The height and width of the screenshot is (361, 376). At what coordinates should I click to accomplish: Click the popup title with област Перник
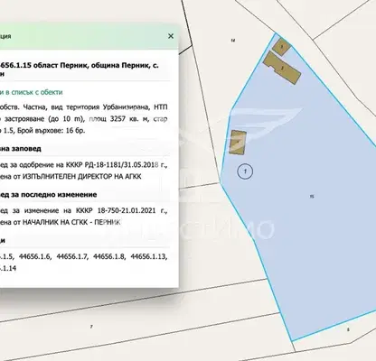(x=80, y=69)
